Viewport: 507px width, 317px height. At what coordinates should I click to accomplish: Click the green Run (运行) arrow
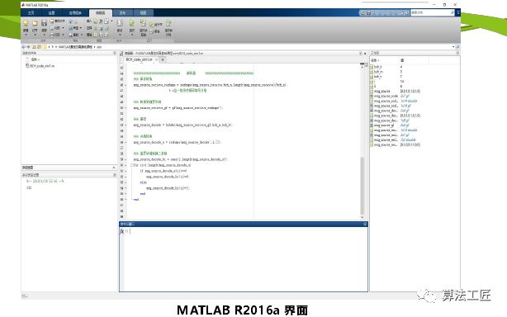pos(132,22)
